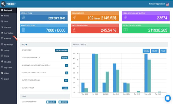Click the icon in Sale Through Rate card
The image size is (173, 104).
point(74,30)
